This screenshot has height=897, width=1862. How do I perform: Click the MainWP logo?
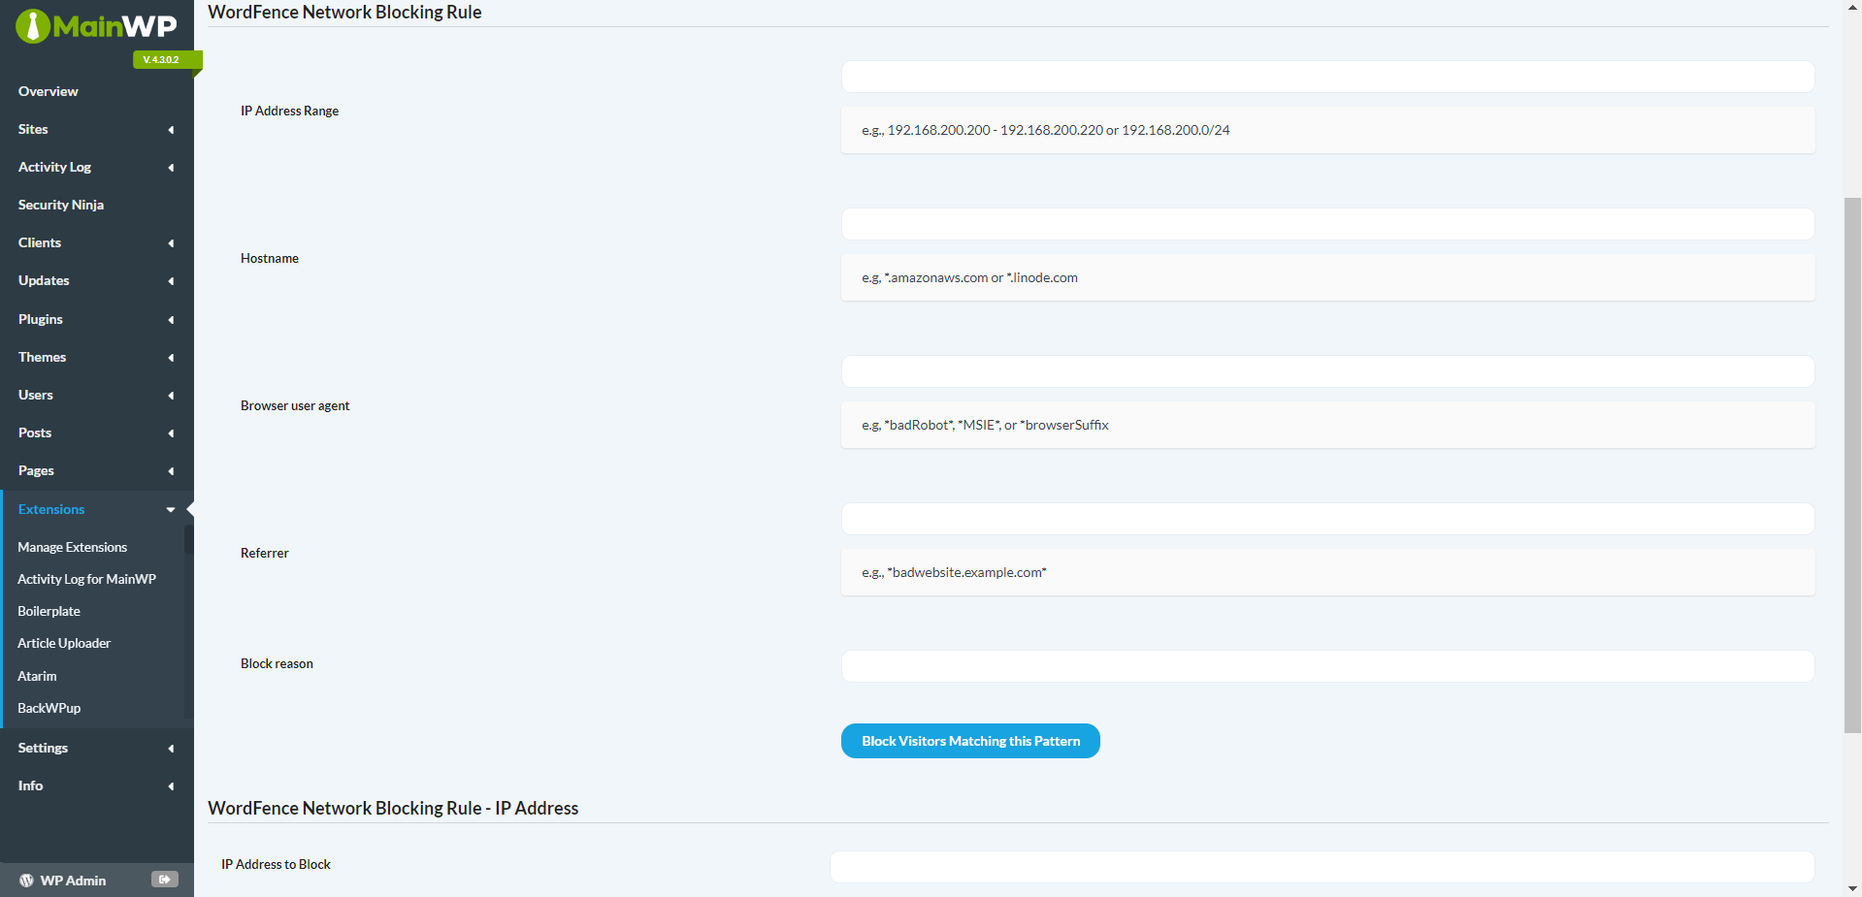click(96, 26)
